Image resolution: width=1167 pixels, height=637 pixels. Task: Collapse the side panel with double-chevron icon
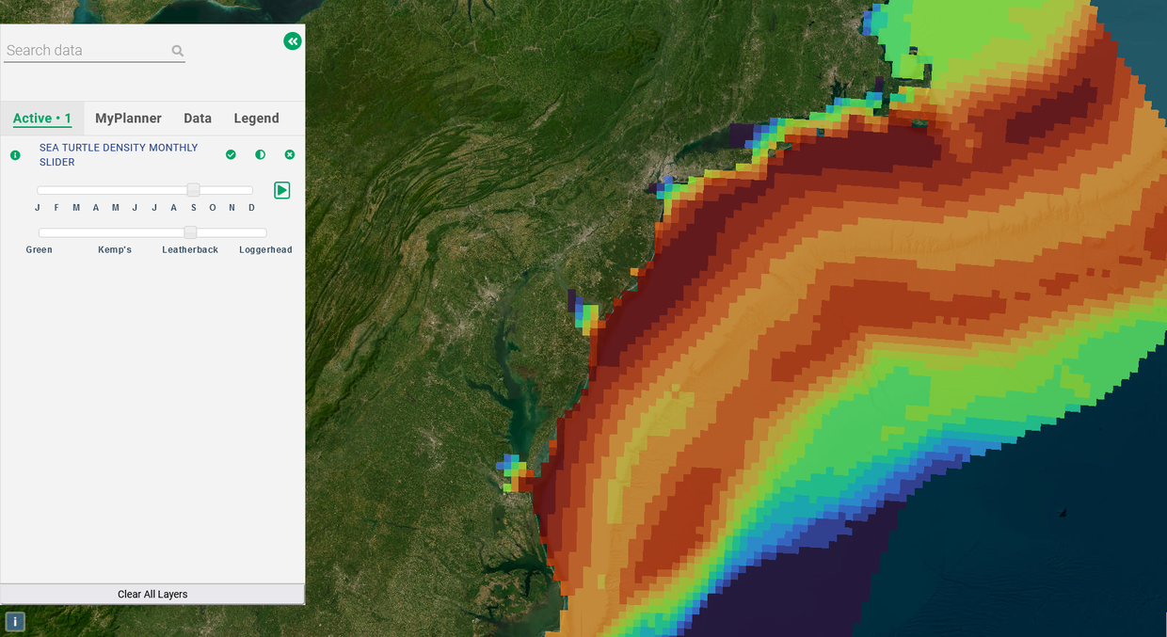[292, 41]
